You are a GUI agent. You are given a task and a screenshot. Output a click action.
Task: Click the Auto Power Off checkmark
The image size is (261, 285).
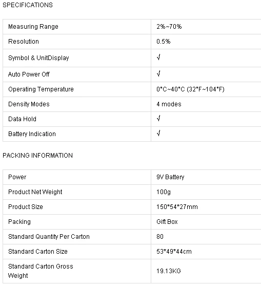158,74
